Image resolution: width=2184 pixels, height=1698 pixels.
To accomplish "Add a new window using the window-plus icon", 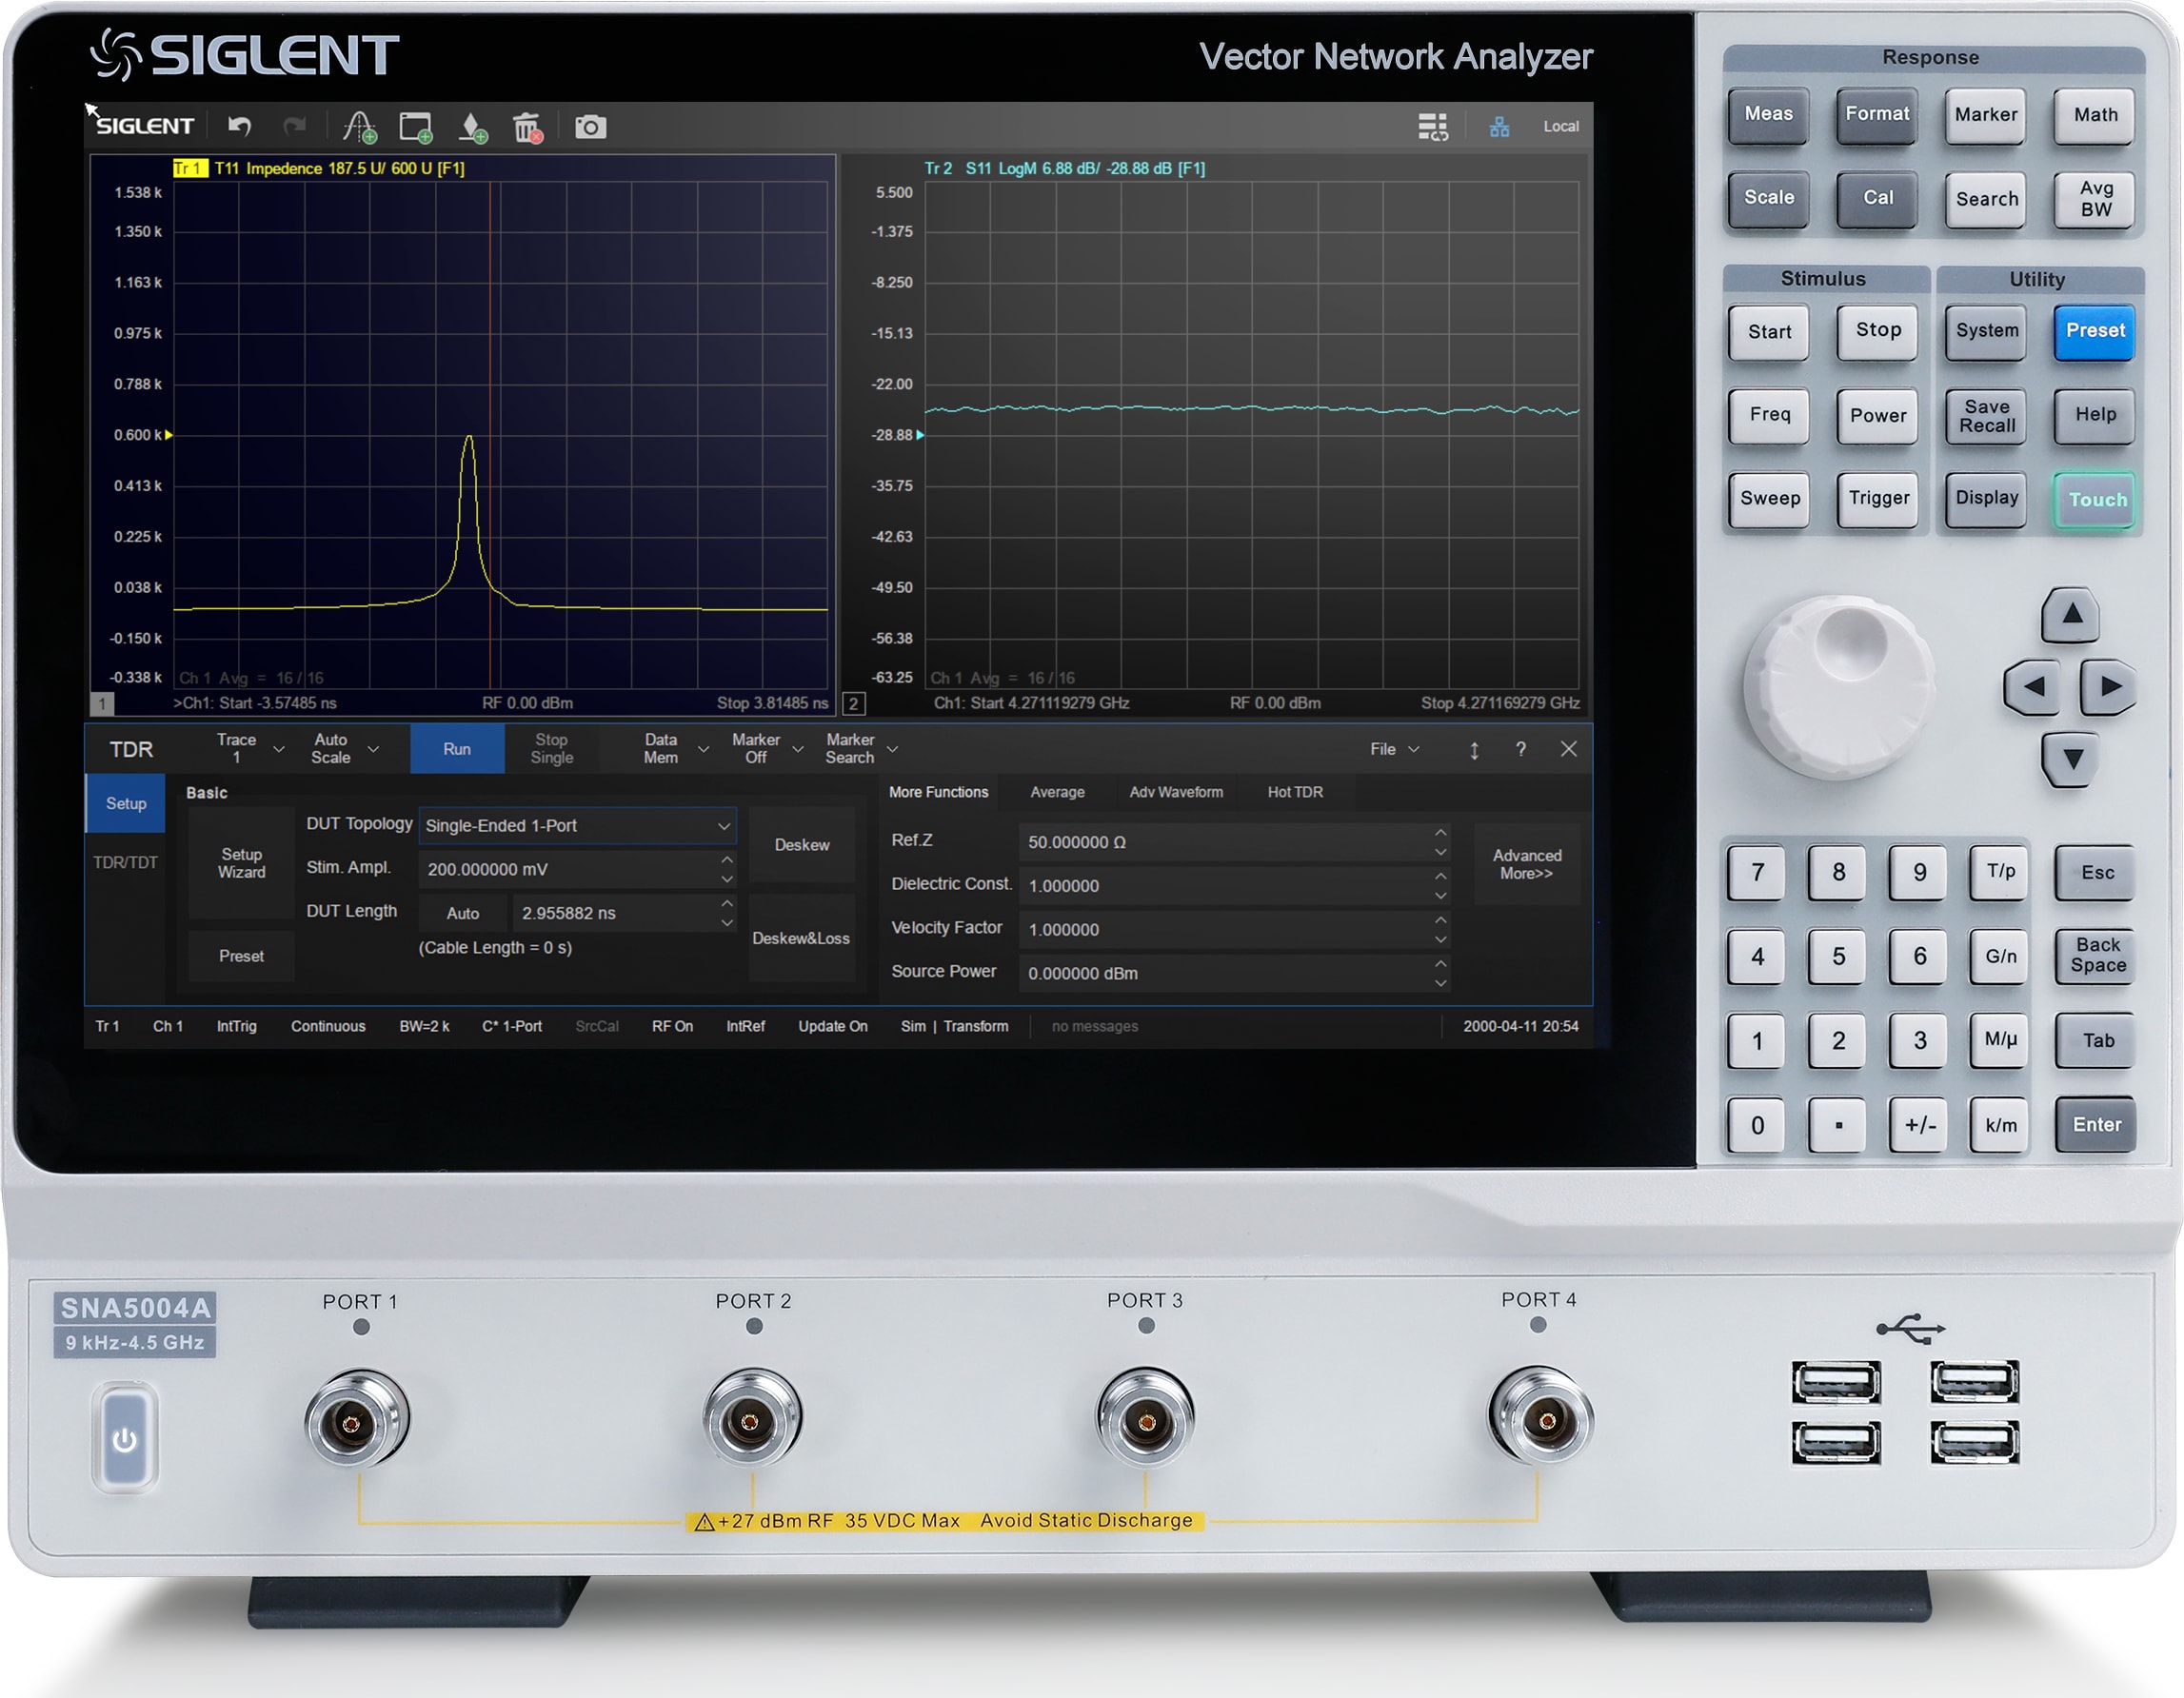I will [x=416, y=127].
